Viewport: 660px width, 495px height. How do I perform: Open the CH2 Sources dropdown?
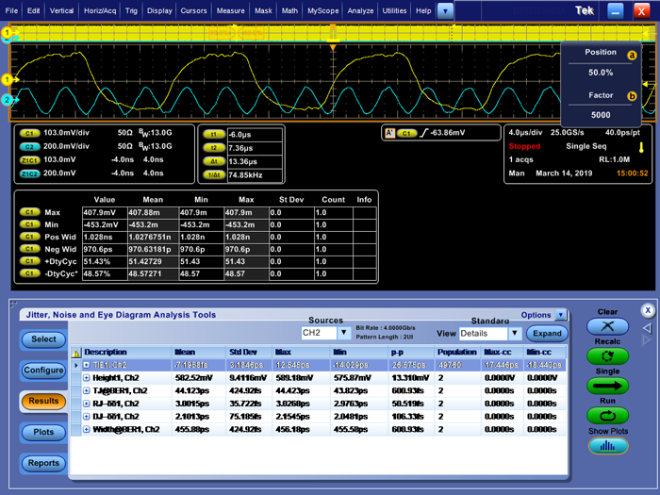[324, 333]
